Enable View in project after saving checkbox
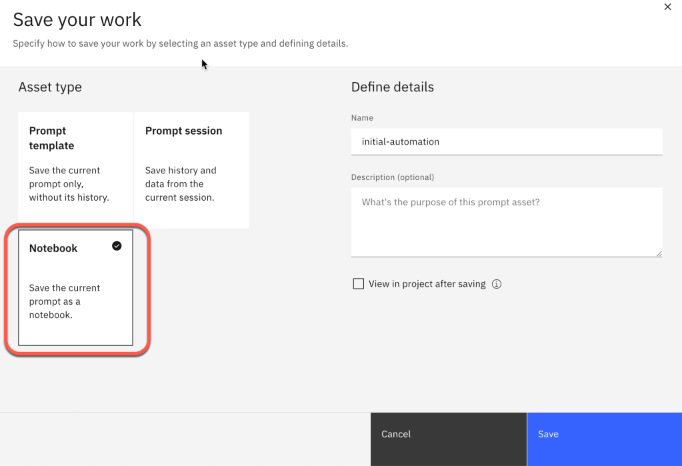The height and width of the screenshot is (466, 682). (359, 284)
